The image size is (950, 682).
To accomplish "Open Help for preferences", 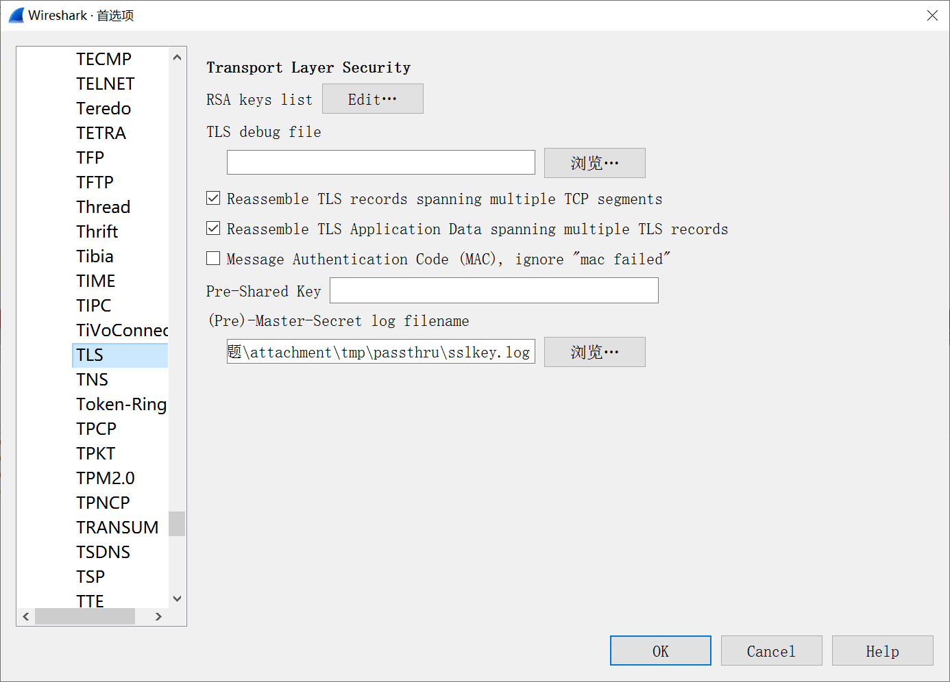I will coord(883,651).
